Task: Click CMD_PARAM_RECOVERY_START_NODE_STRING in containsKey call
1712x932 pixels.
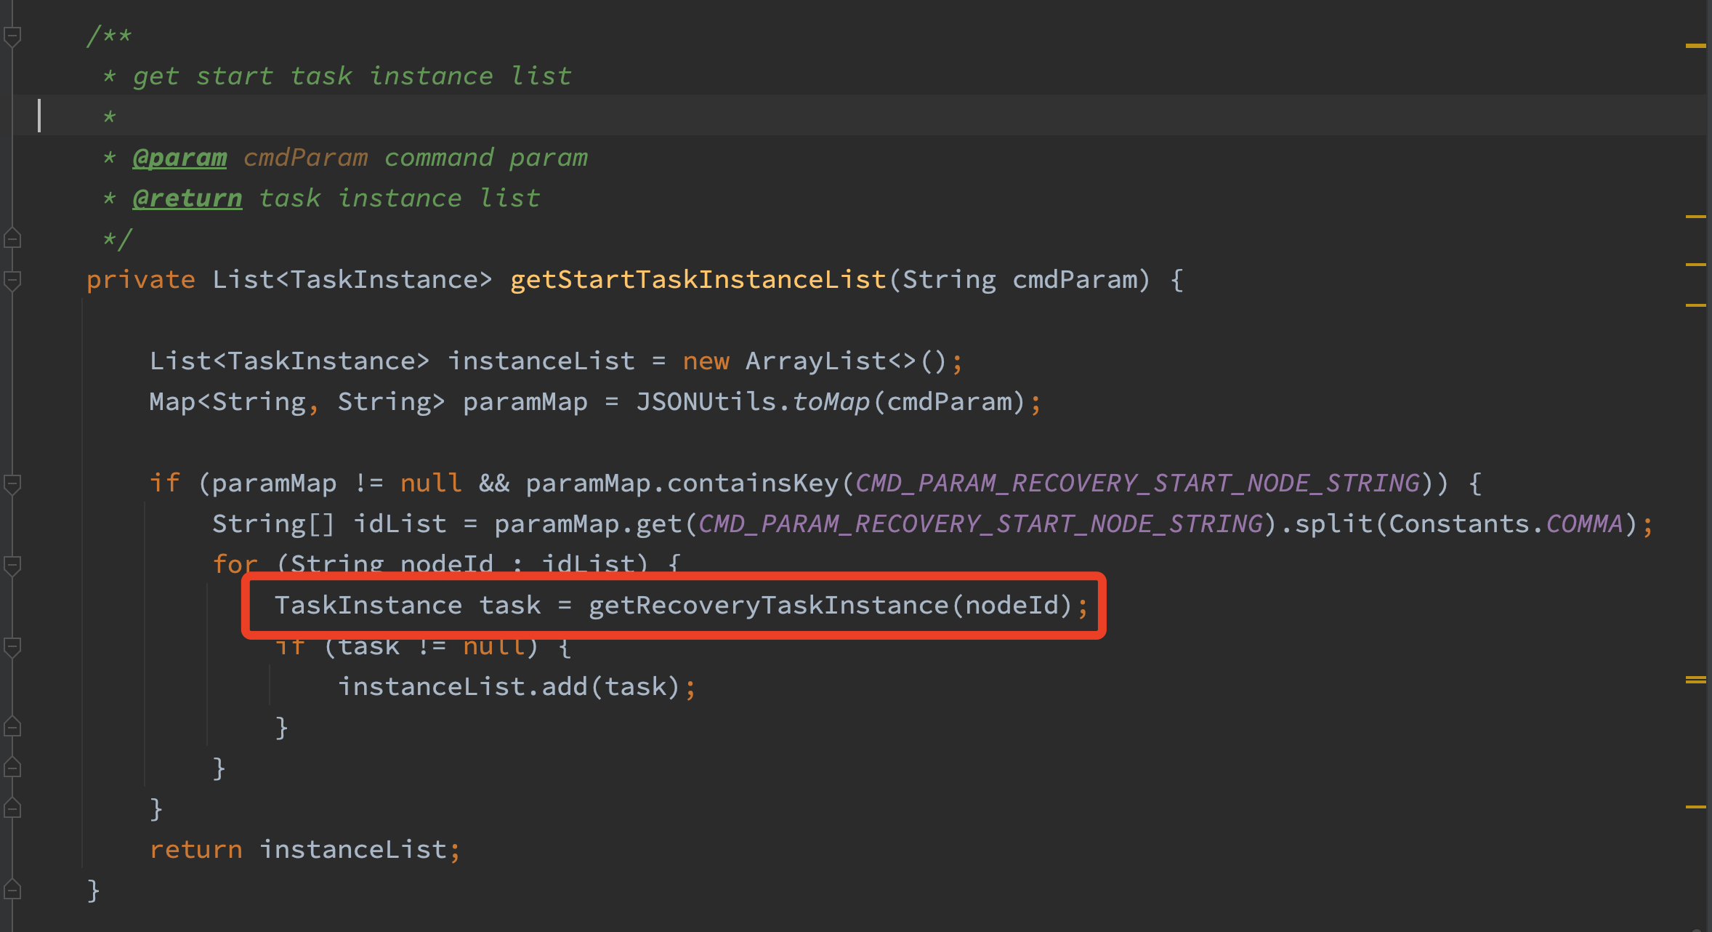Action: (1138, 483)
